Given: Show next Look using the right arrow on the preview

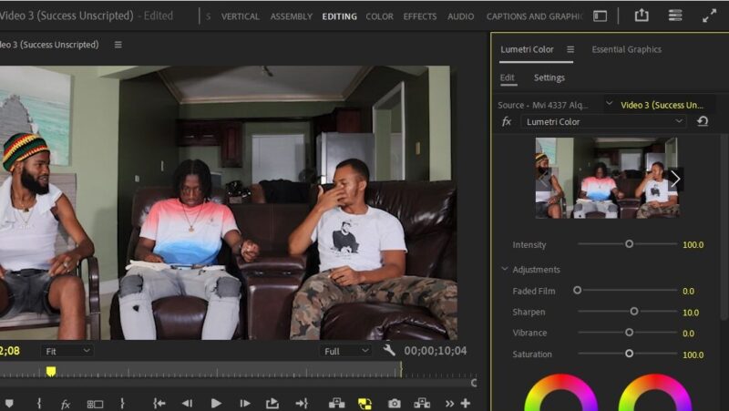Looking at the screenshot, I should coord(675,179).
